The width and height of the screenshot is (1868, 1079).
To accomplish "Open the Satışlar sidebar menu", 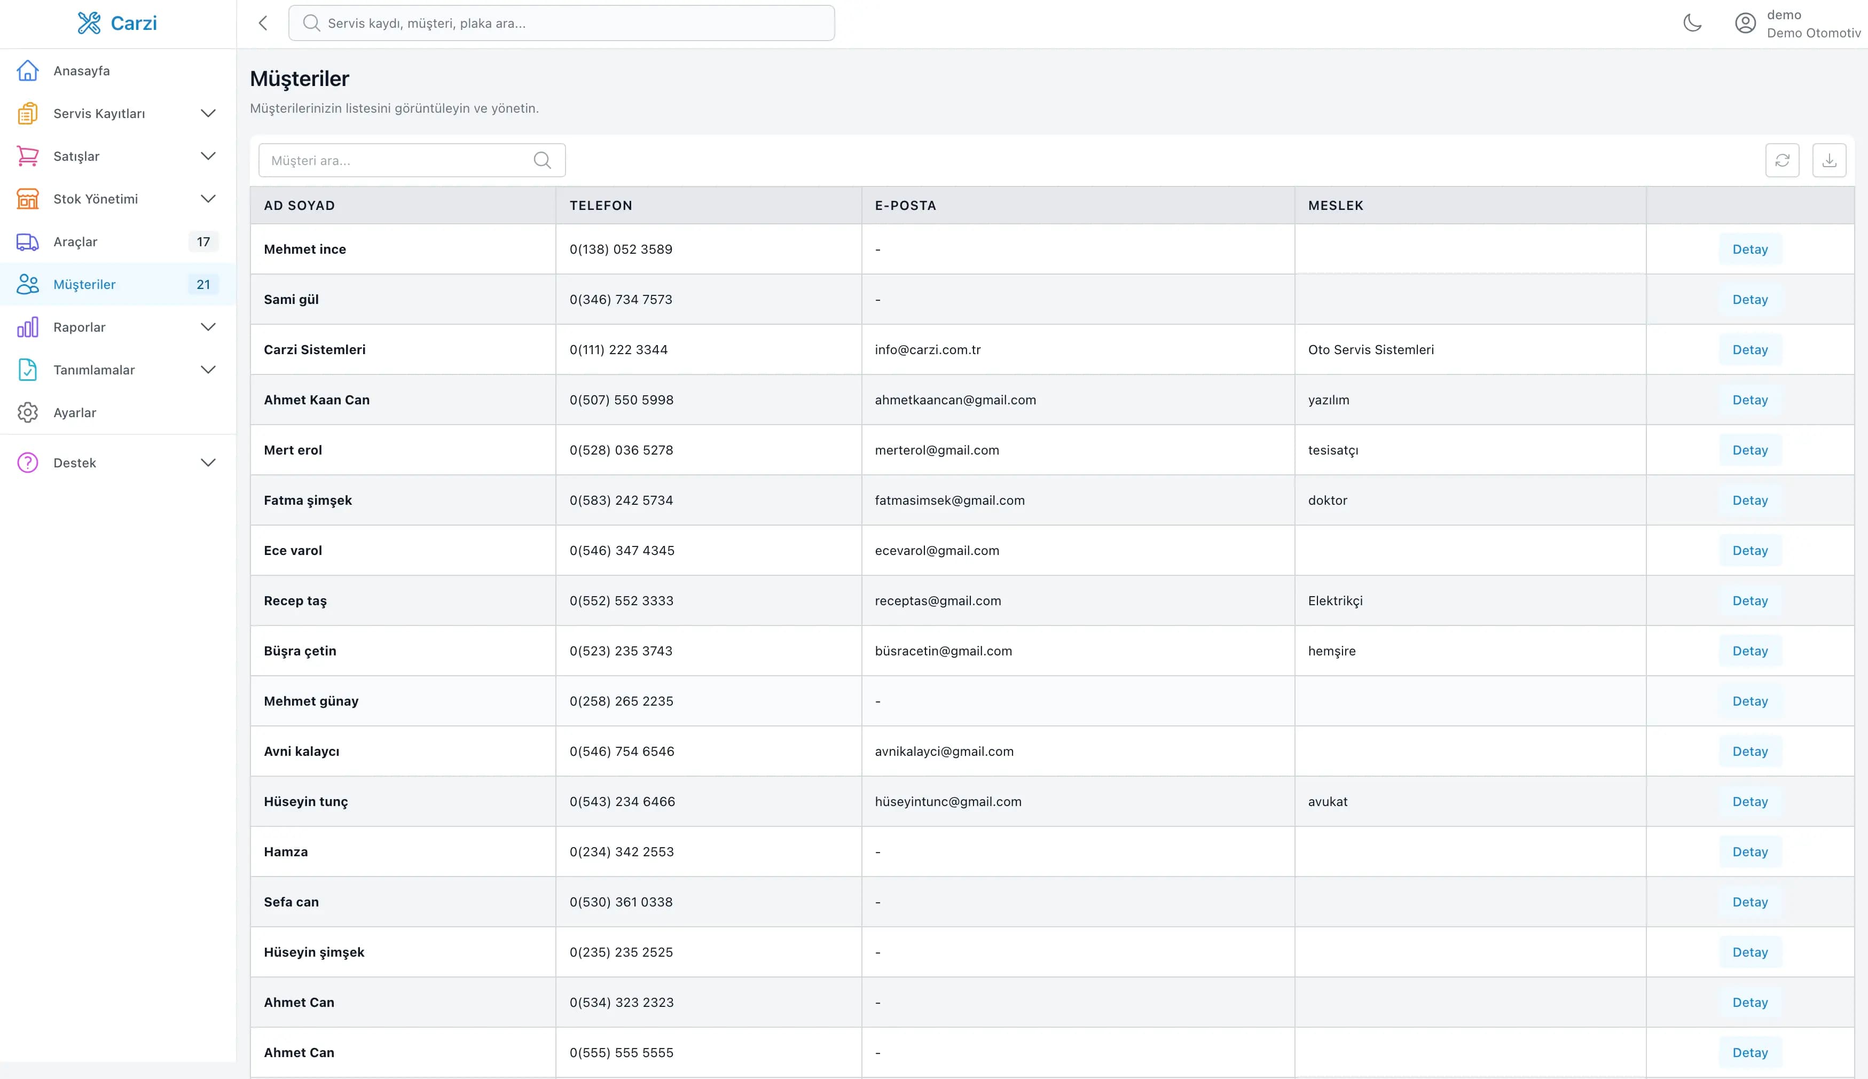I will coord(118,157).
